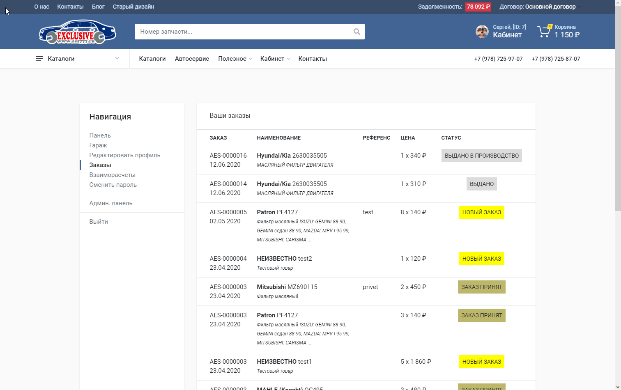Click the privet reference cell
The image size is (621, 390).
tap(370, 287)
